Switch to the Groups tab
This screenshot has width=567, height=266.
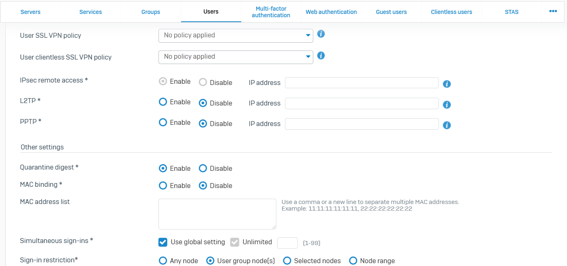151,12
